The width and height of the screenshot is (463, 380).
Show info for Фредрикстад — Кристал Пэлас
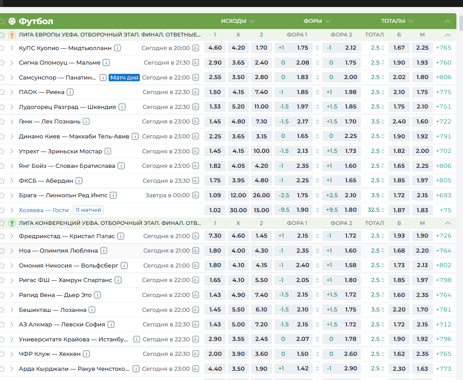click(120, 236)
